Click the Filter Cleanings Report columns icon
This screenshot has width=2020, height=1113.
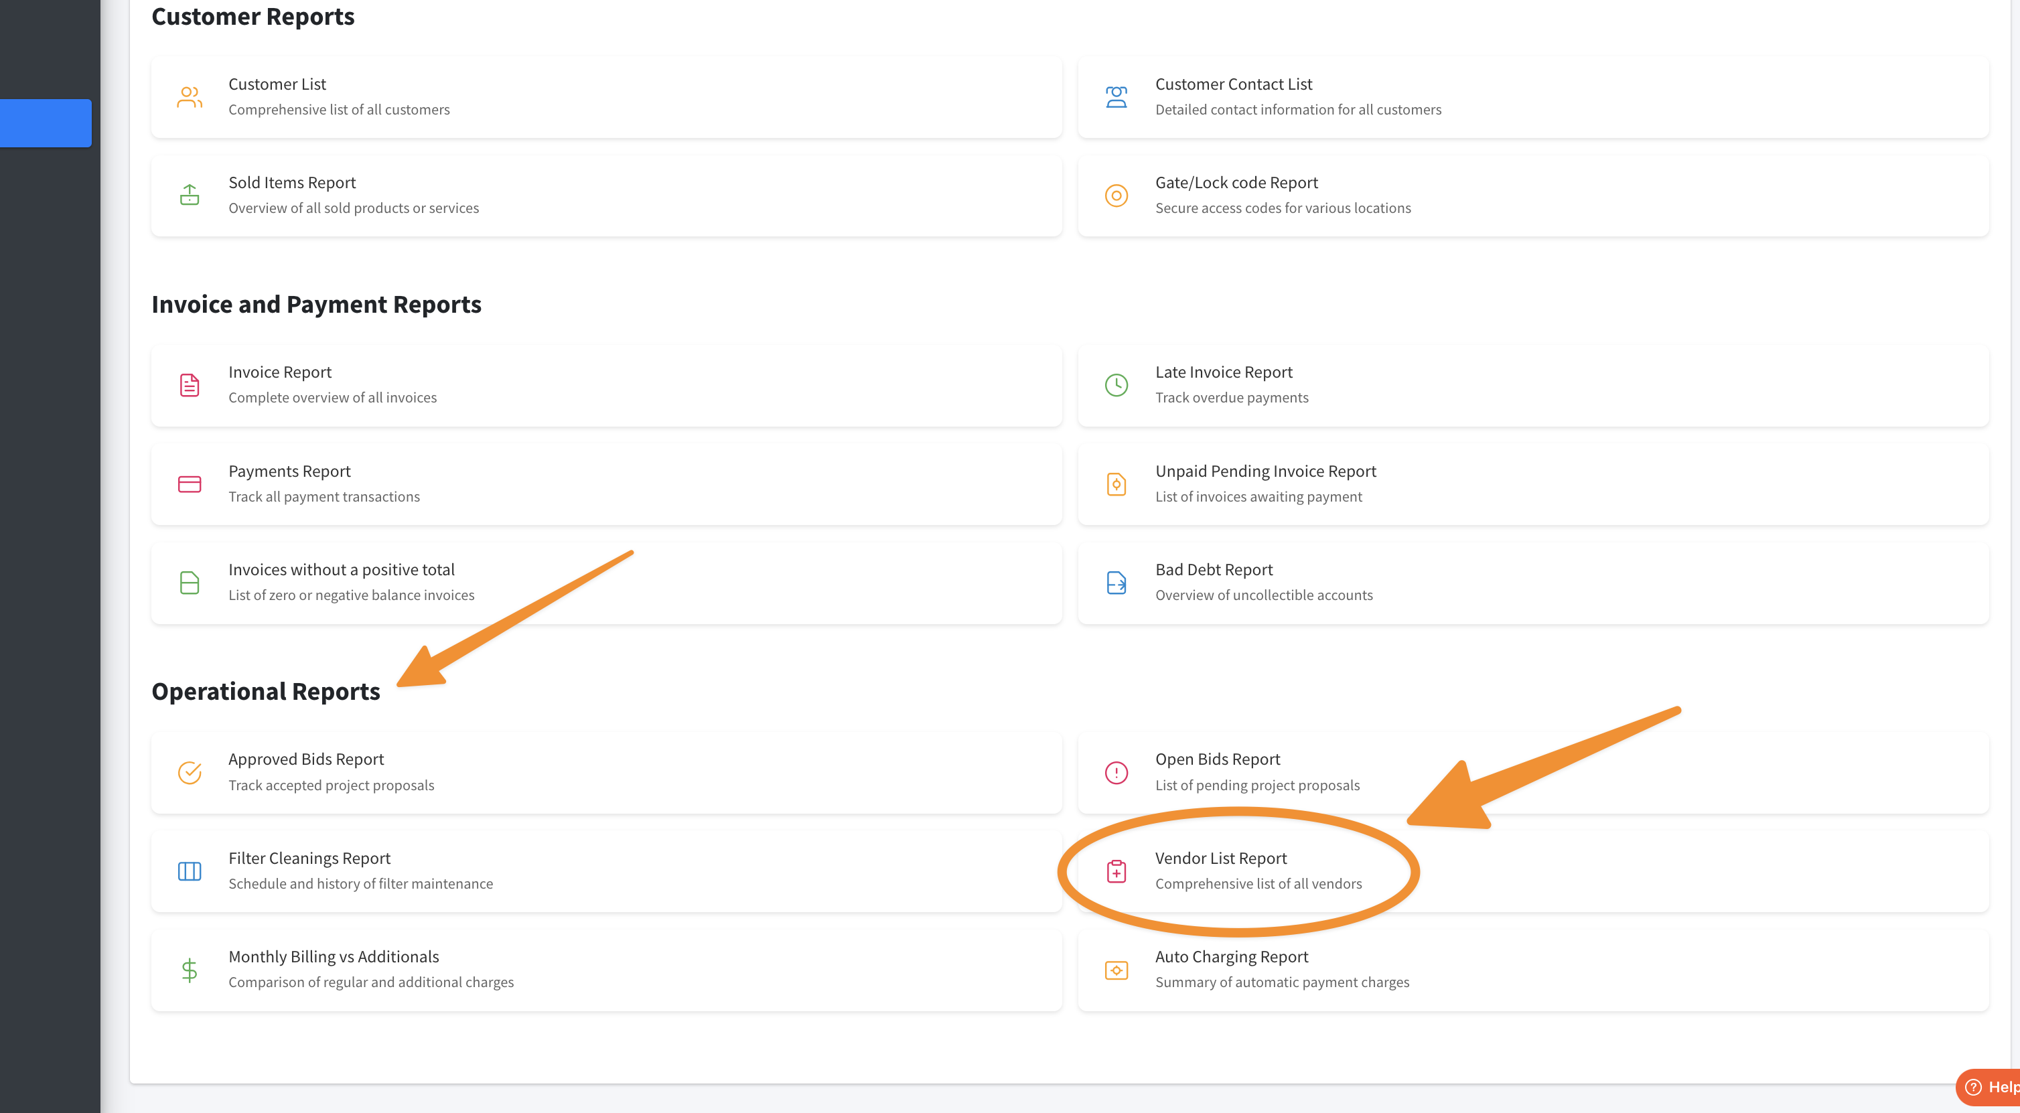(x=189, y=871)
